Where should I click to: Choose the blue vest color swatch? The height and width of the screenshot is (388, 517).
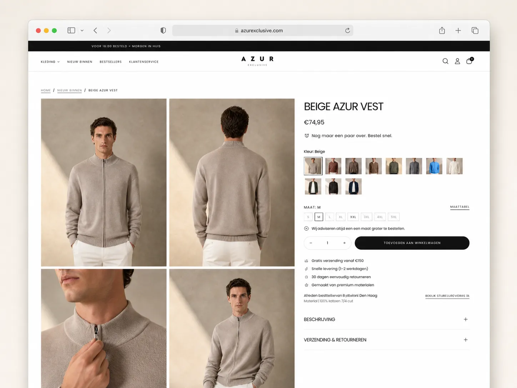(434, 166)
